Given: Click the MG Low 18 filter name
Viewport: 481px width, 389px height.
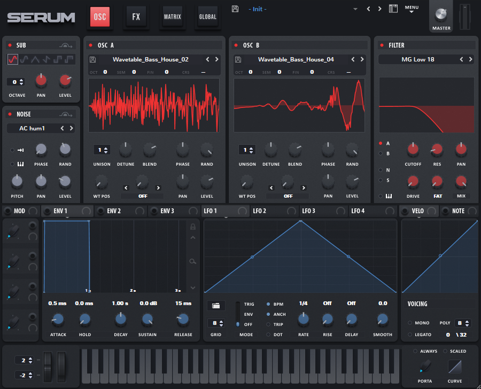Looking at the screenshot, I should pyautogui.click(x=418, y=59).
